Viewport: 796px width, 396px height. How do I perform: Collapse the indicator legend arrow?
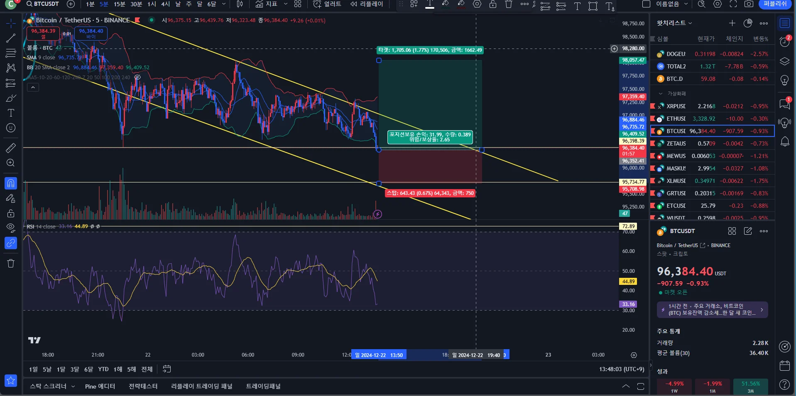point(33,87)
